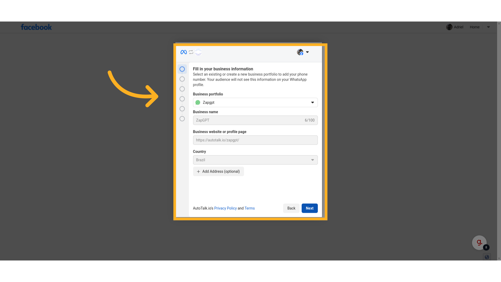Click the Next button

point(310,208)
